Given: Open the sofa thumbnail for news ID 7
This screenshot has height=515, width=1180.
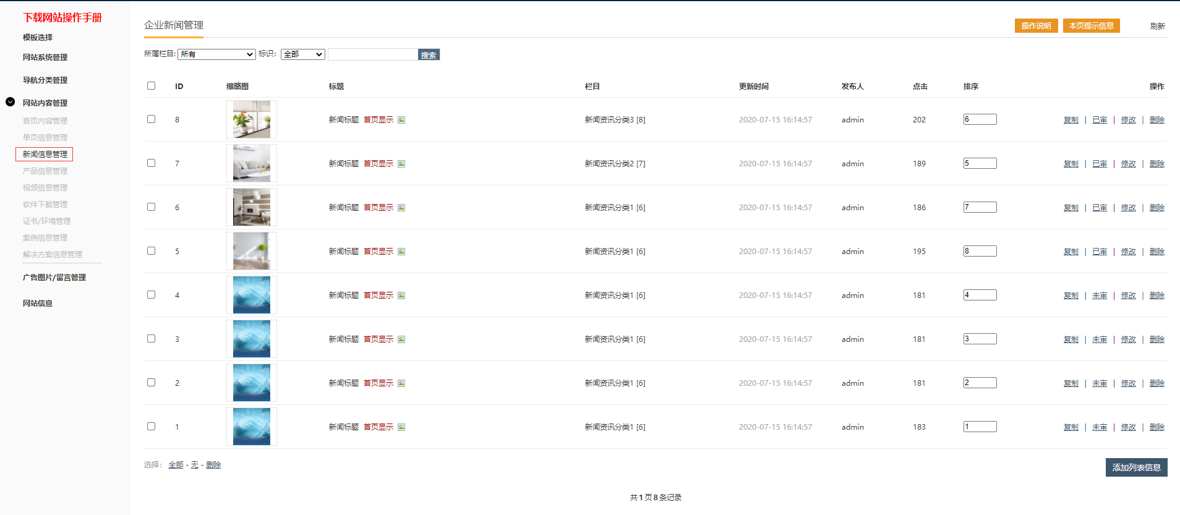Looking at the screenshot, I should click(252, 163).
